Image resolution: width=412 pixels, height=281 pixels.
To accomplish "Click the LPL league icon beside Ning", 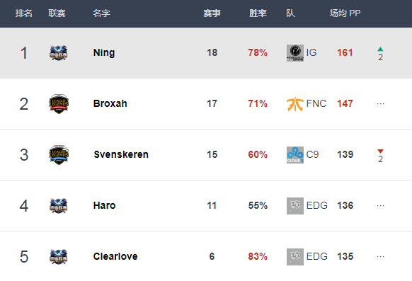I will point(59,53).
